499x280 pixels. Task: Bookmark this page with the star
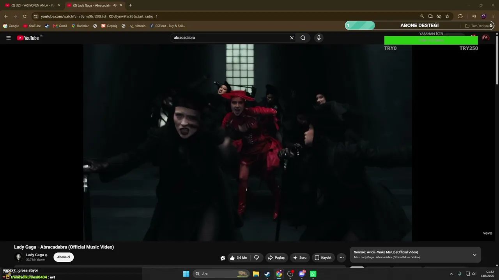pyautogui.click(x=447, y=16)
